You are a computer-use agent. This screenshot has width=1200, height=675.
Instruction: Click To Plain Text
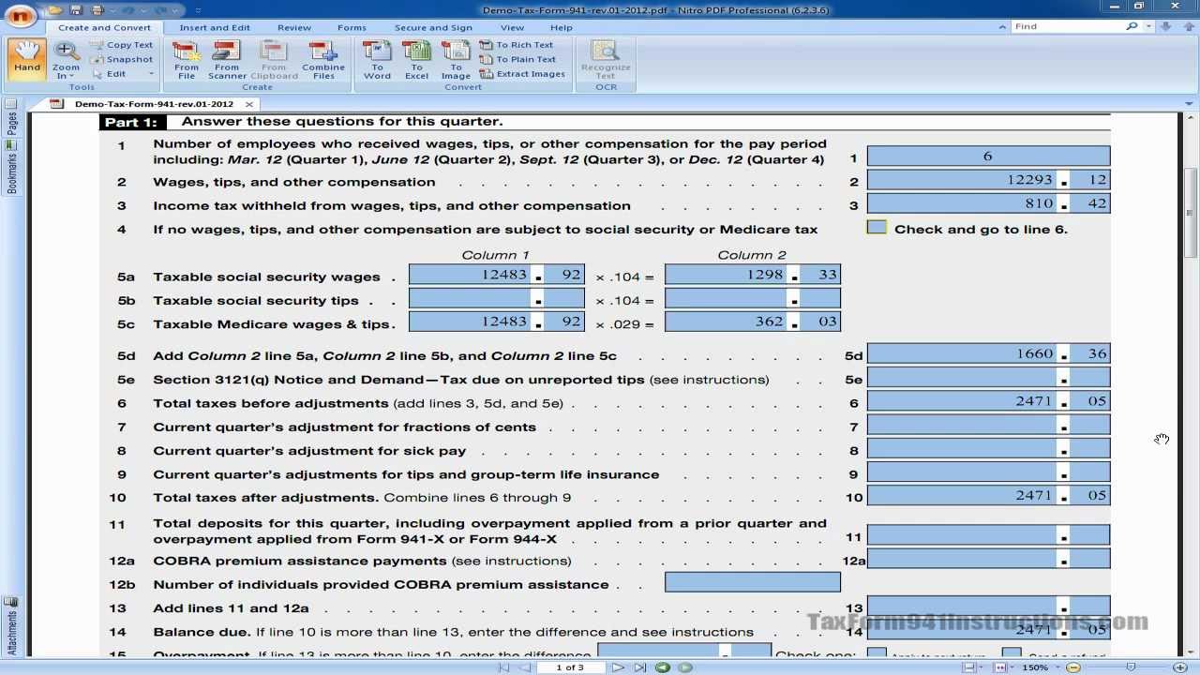517,59
